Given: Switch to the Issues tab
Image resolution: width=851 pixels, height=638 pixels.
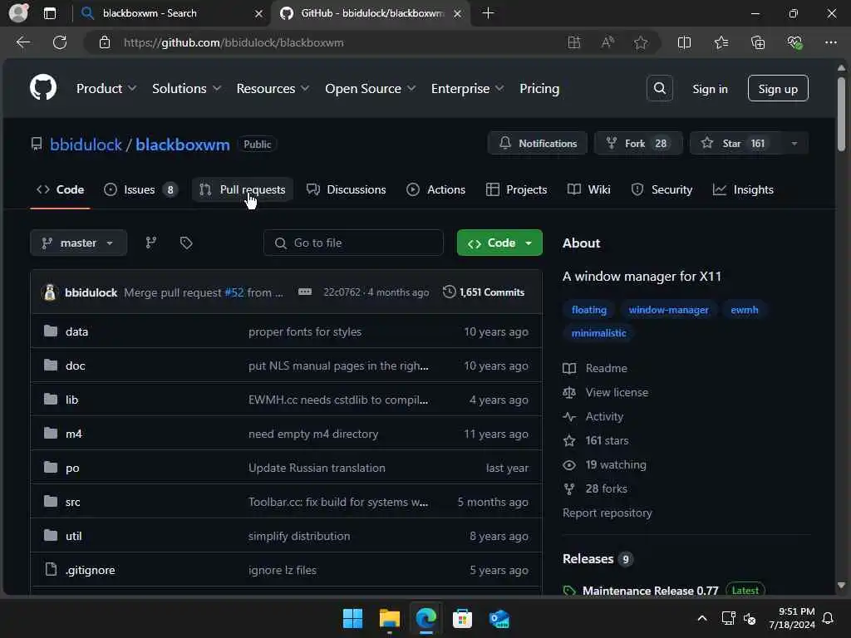Looking at the screenshot, I should 140,189.
